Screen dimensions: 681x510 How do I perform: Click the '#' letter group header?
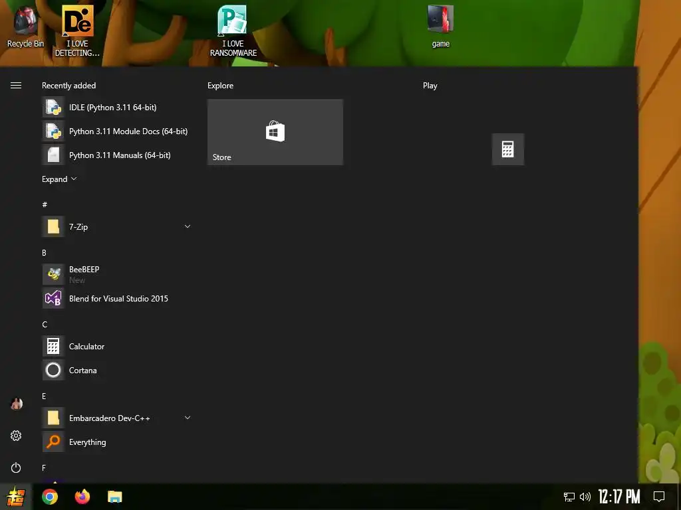coord(45,205)
